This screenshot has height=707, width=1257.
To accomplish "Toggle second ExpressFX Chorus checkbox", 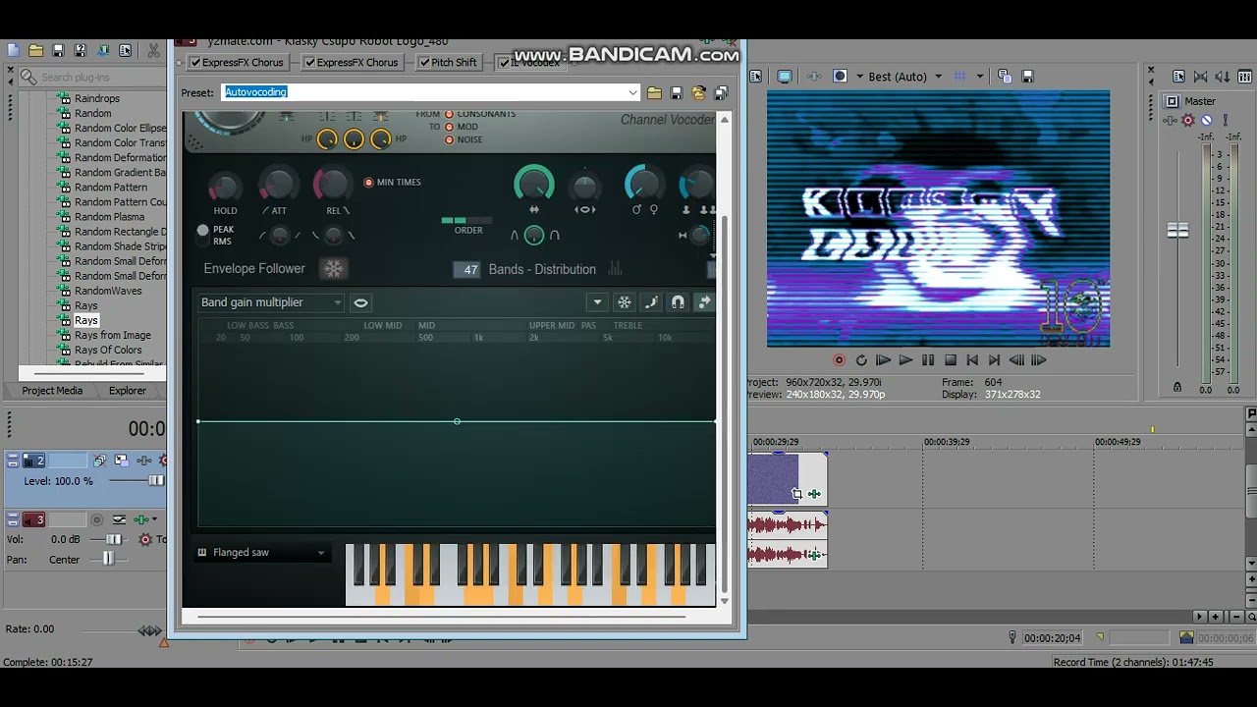I will coord(309,62).
